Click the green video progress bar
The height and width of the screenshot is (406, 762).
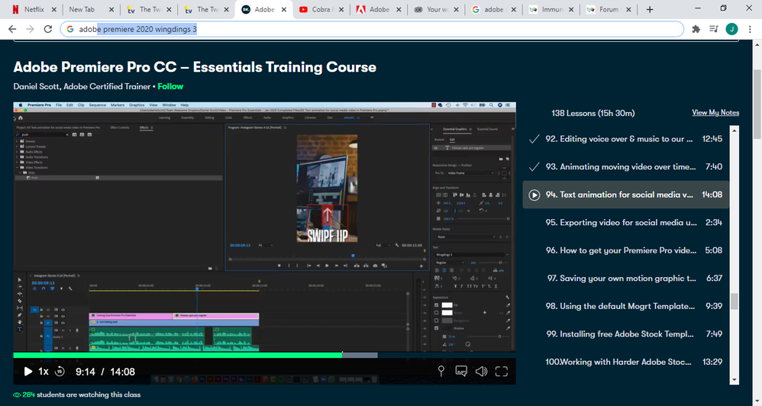pos(177,355)
